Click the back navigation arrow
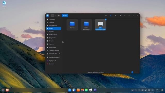The image size is (165, 93). (x=52, y=16)
